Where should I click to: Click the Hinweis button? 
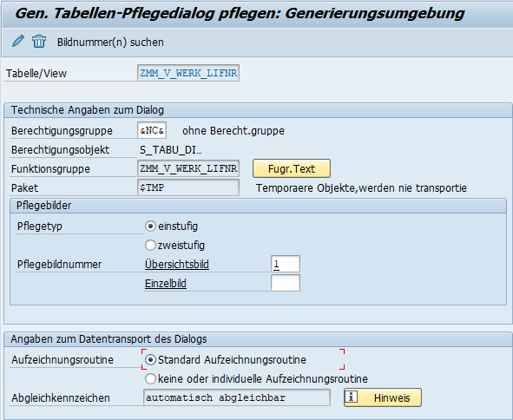pos(383,397)
